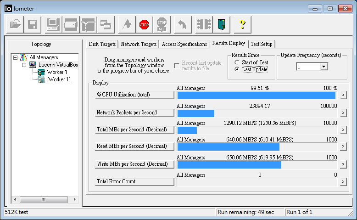The height and width of the screenshot is (220, 357).
Task: Select Last Update radio button
Action: pyautogui.click(x=237, y=69)
